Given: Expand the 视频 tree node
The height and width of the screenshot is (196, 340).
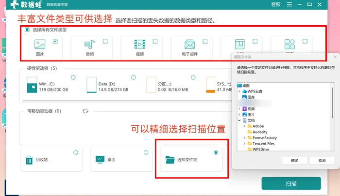Looking at the screenshot, I should (239, 109).
